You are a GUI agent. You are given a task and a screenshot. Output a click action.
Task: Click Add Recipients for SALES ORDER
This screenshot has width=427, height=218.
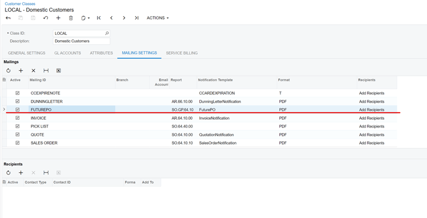click(371, 143)
